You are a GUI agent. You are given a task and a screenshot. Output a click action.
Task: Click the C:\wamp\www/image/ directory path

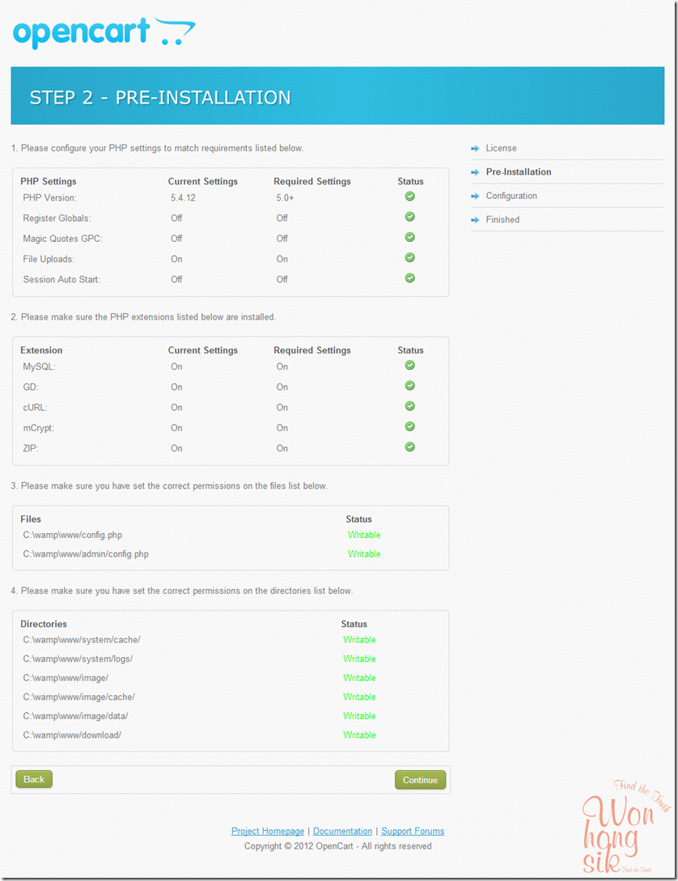point(66,678)
